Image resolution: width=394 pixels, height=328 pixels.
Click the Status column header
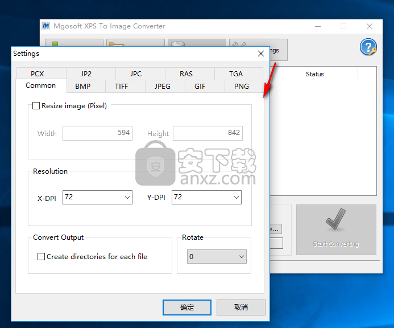click(314, 74)
